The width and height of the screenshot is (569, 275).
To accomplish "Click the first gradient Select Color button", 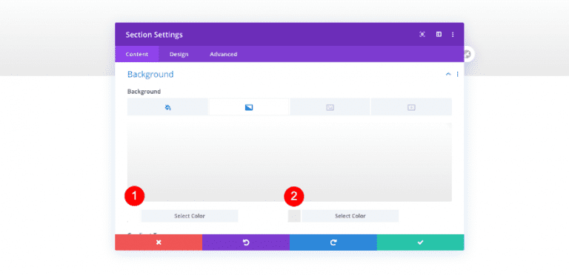I will point(190,216).
